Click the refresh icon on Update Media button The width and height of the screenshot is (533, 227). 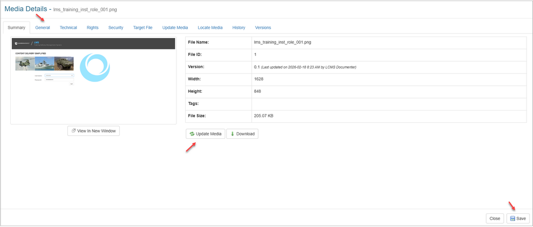(192, 134)
